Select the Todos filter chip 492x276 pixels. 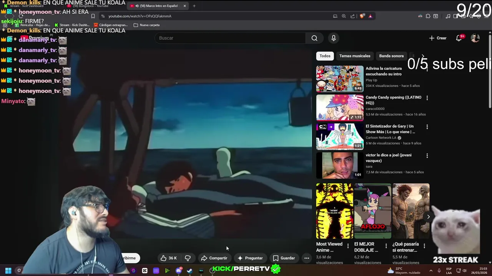325,56
